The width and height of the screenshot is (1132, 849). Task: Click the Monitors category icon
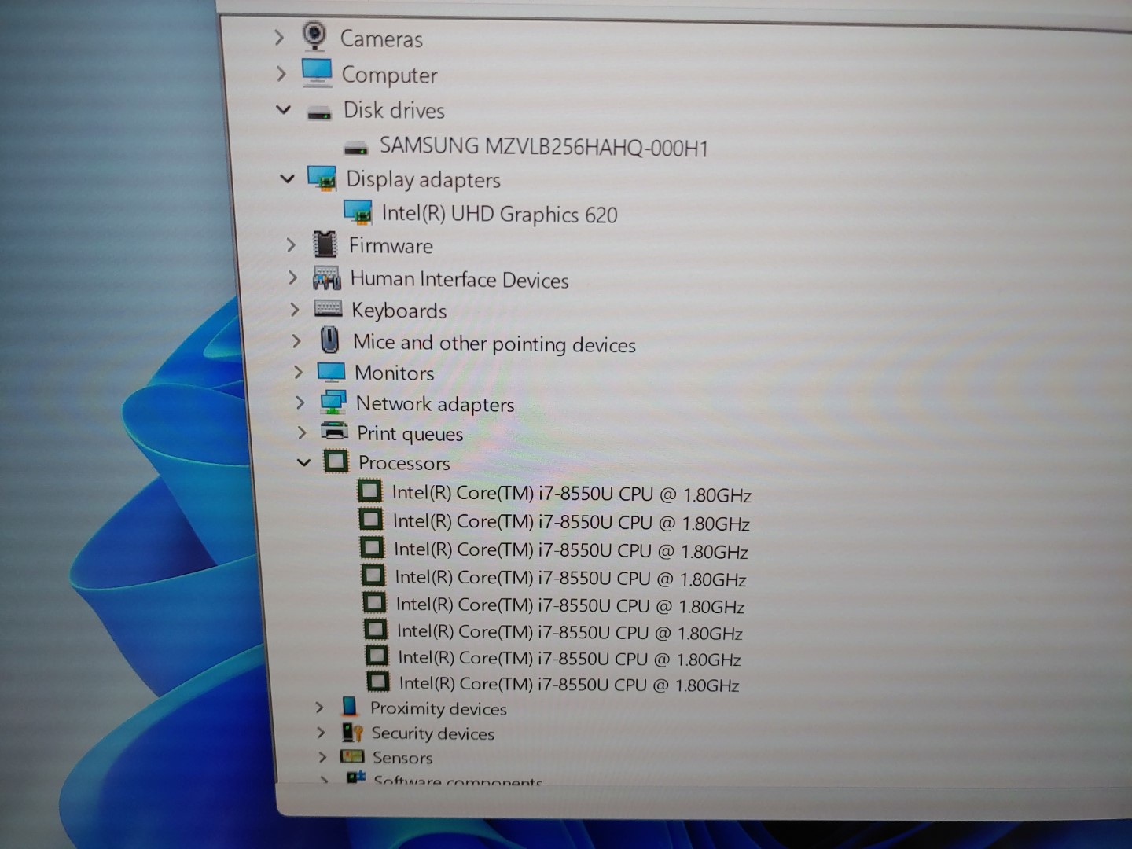click(x=331, y=371)
